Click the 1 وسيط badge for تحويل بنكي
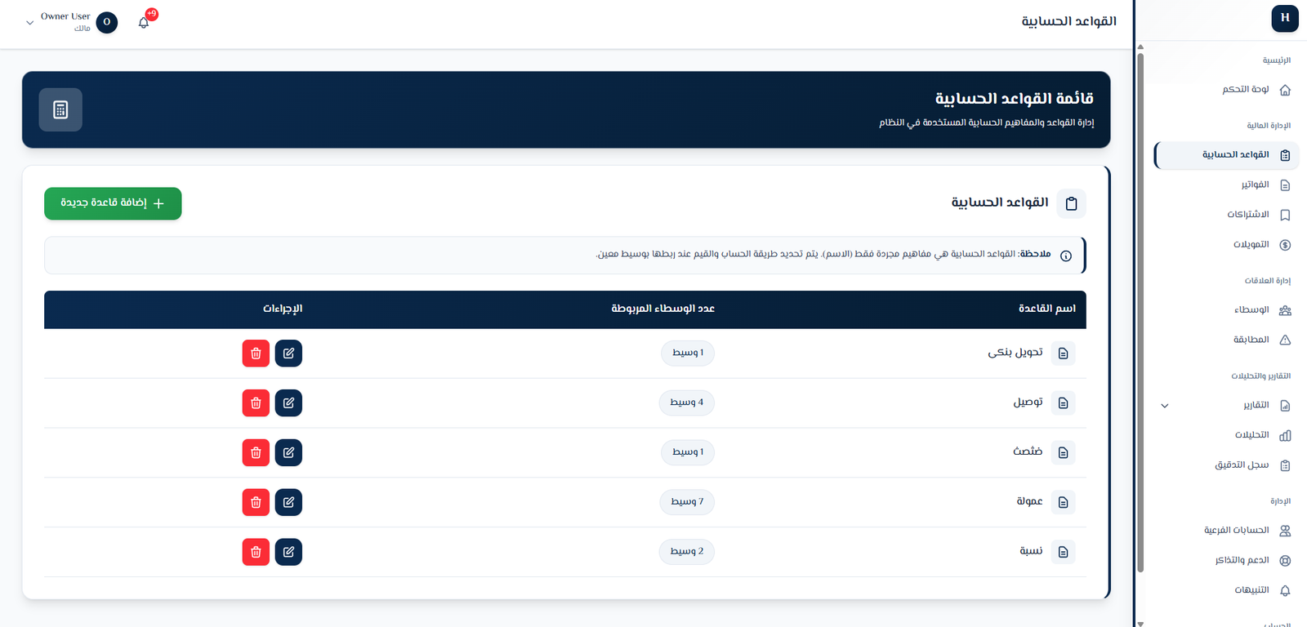 (x=688, y=353)
